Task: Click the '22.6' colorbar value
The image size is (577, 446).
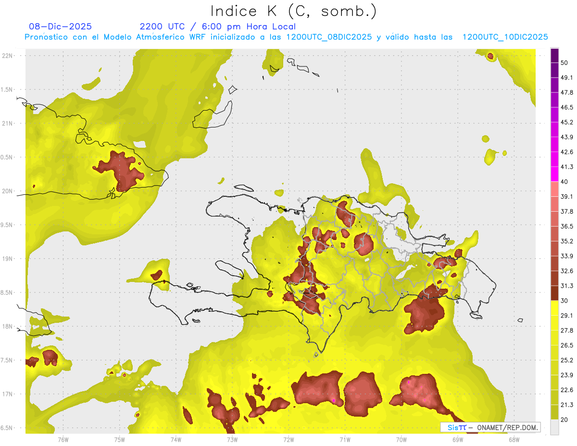Action: tap(566, 390)
